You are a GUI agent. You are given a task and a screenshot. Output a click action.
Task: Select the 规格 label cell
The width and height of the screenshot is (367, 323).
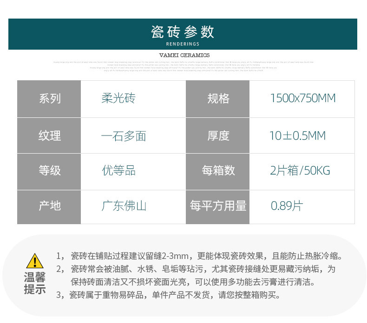[218, 99]
